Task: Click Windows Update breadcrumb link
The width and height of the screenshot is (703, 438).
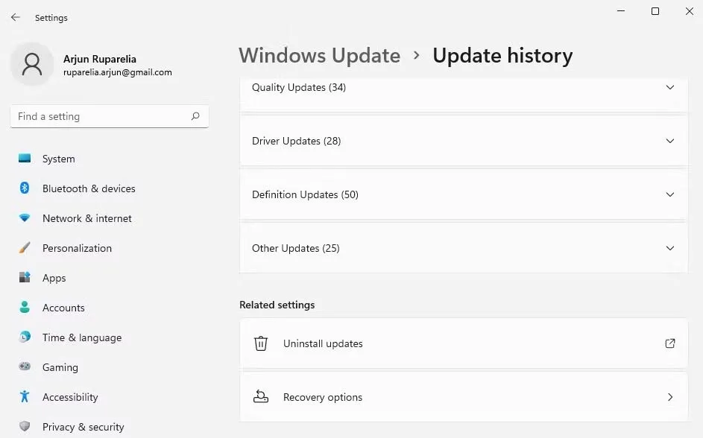Action: 319,56
